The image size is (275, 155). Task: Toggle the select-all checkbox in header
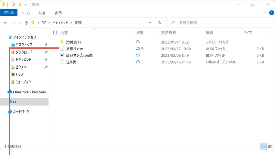[55, 33]
